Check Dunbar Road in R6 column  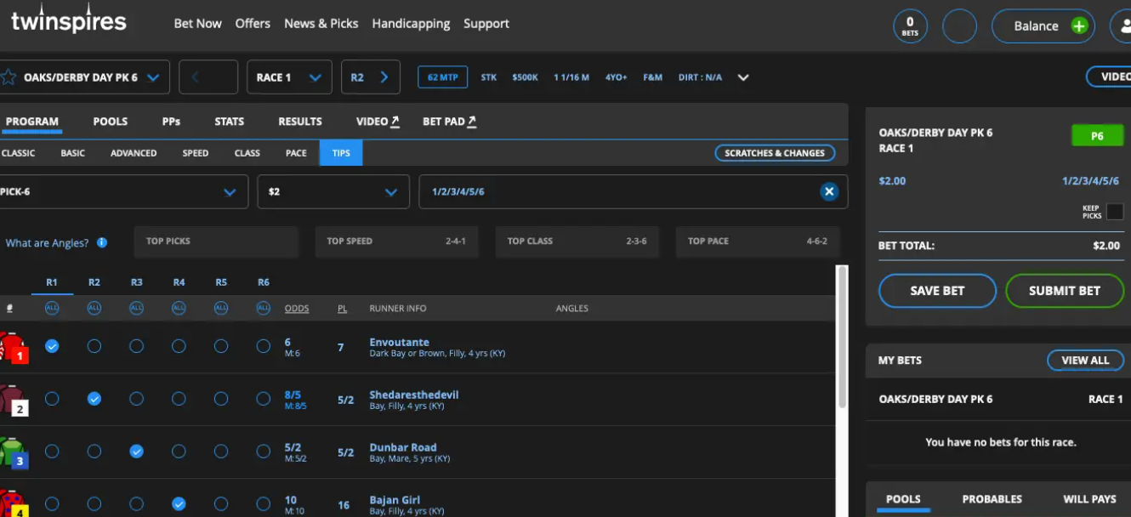pyautogui.click(x=264, y=452)
